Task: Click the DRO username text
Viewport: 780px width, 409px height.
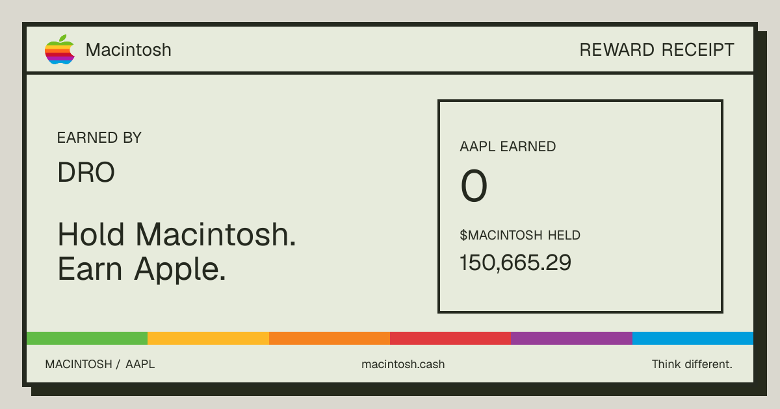Action: (86, 173)
